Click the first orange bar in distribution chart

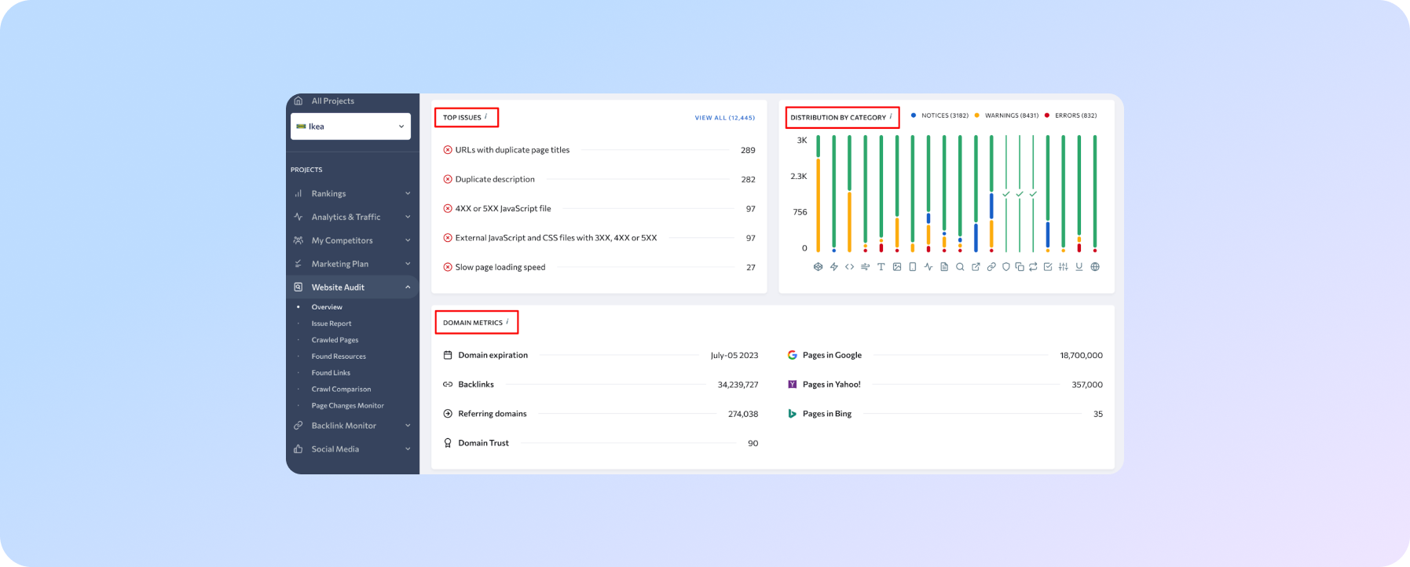[818, 204]
